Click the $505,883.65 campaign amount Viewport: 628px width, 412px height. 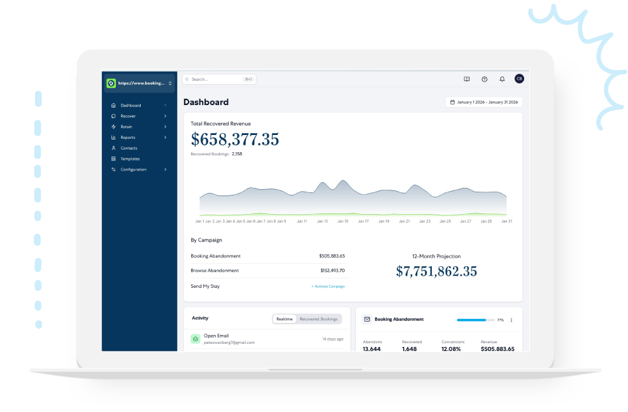click(x=332, y=256)
